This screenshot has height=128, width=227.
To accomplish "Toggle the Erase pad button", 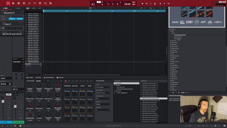I will [90, 86].
